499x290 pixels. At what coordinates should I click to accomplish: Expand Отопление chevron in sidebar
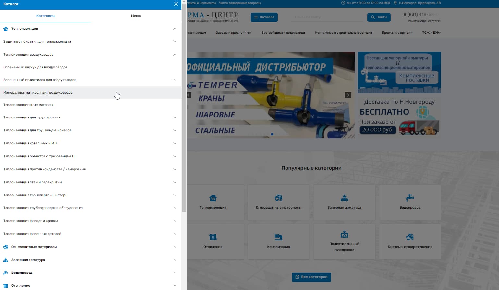coord(175,285)
